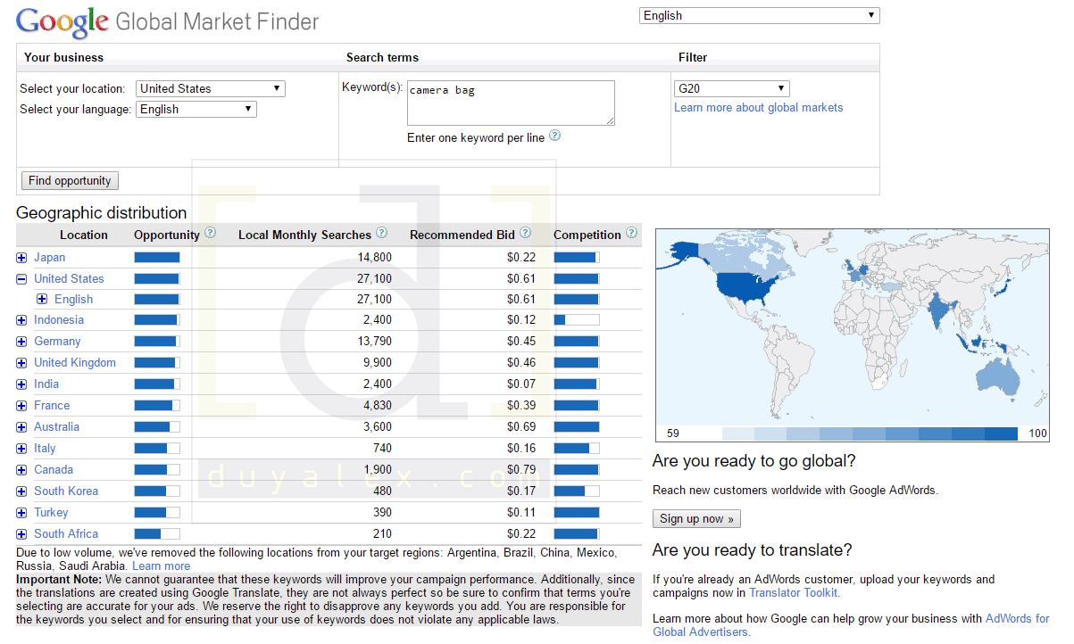Click the Recommended Bid column header
1074x644 pixels.
coord(462,235)
